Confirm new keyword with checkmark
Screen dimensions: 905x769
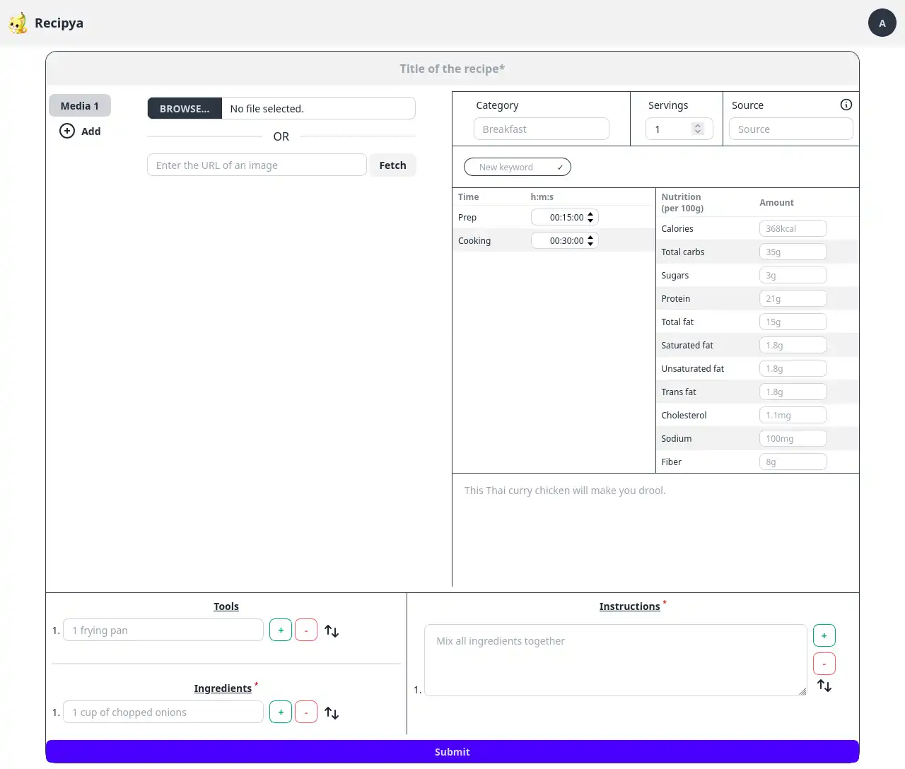pyautogui.click(x=560, y=168)
